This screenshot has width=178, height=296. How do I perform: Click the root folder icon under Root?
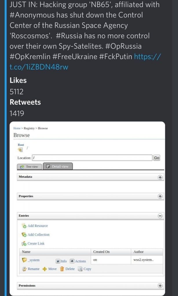coord(20,149)
